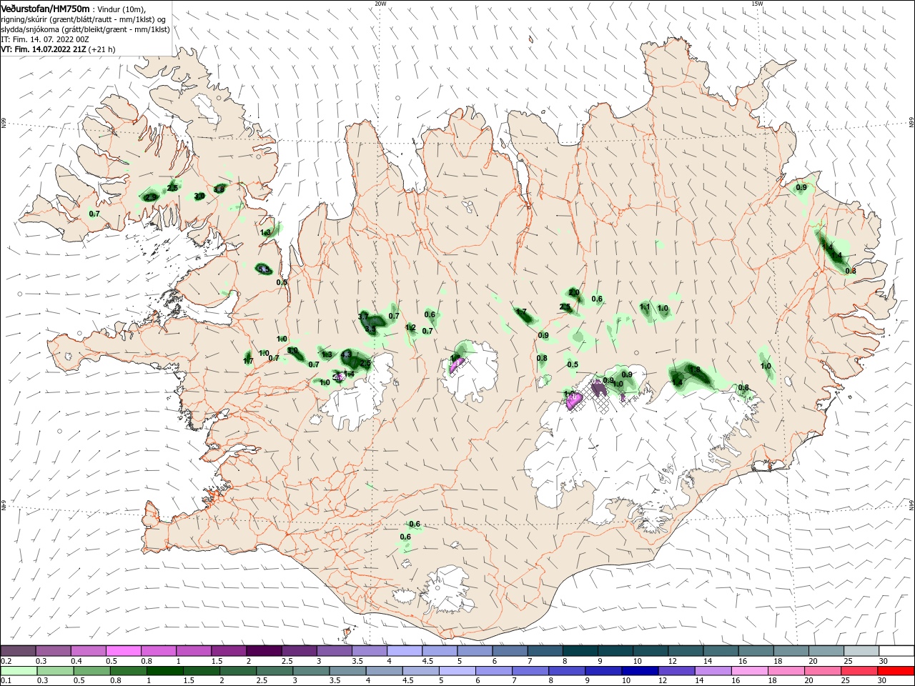Pick the dark teal snow swatch between 8 and 9

580,651
